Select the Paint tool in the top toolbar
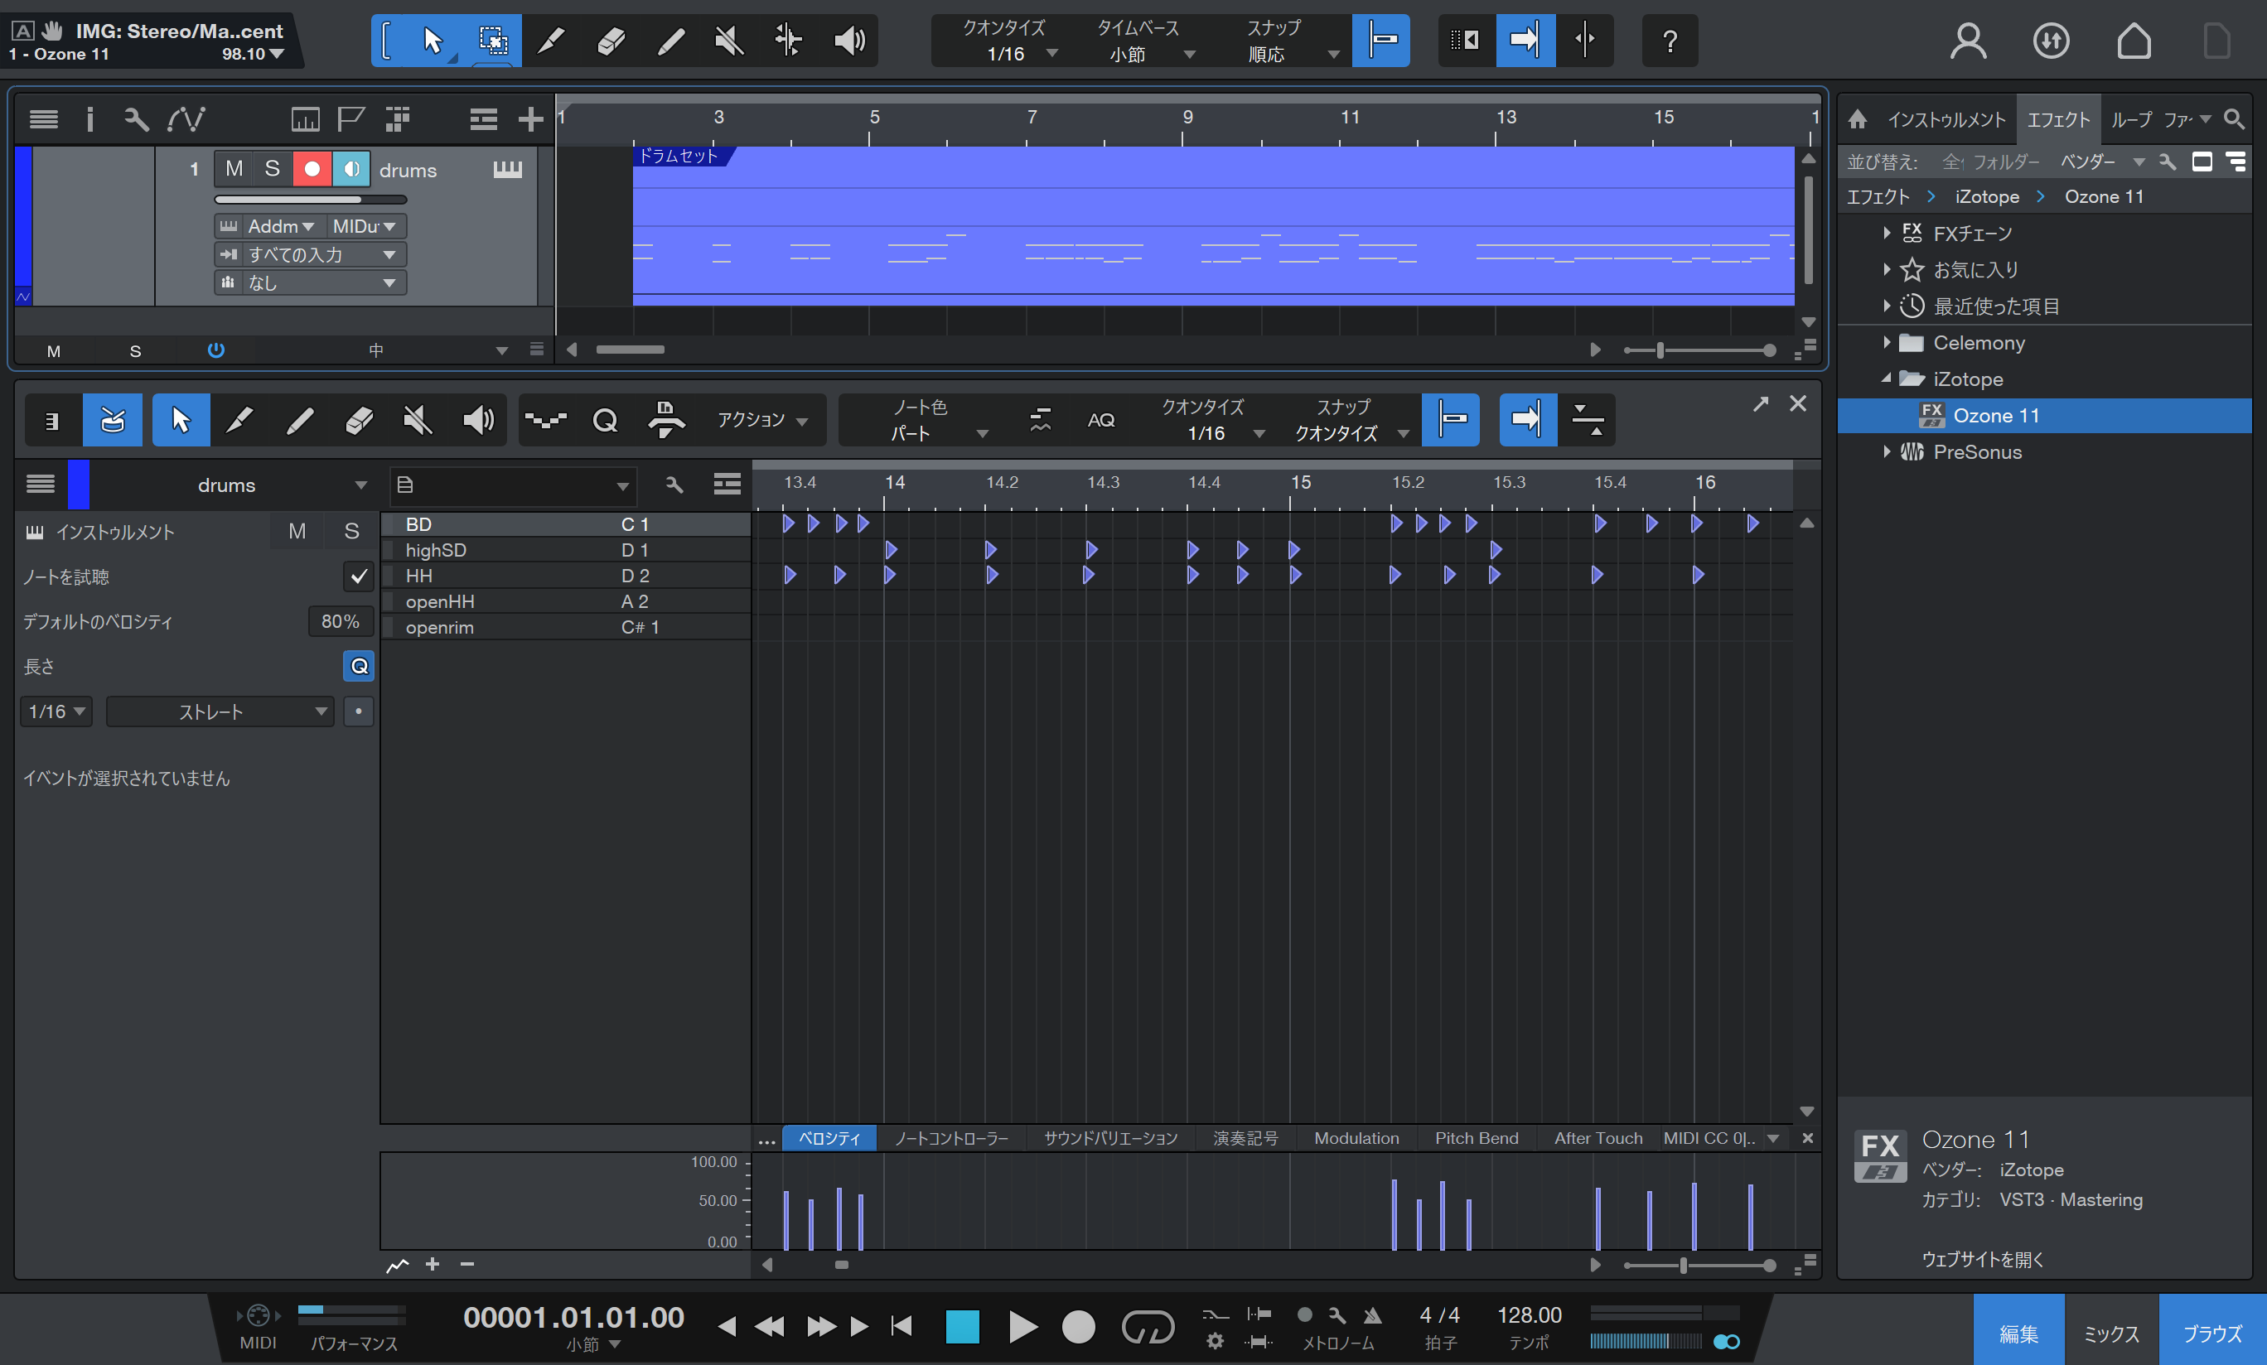The height and width of the screenshot is (1365, 2267). point(670,41)
